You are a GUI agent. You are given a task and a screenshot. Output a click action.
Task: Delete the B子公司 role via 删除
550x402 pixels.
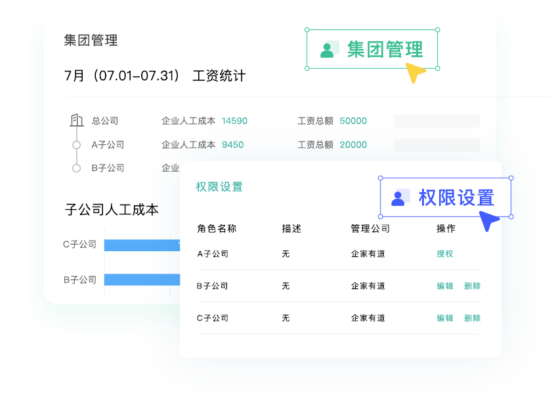click(x=472, y=286)
